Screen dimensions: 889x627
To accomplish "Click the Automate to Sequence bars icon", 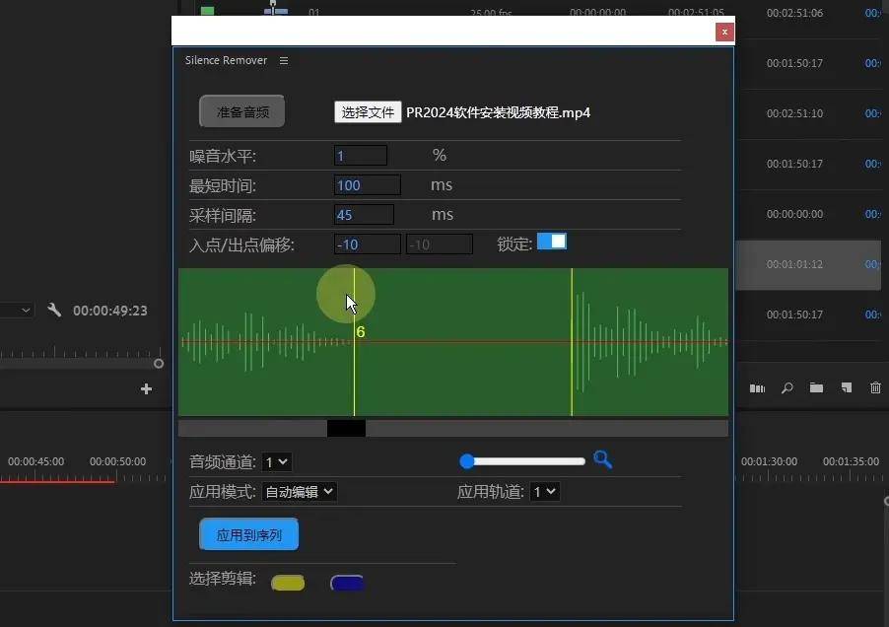I will tap(758, 388).
